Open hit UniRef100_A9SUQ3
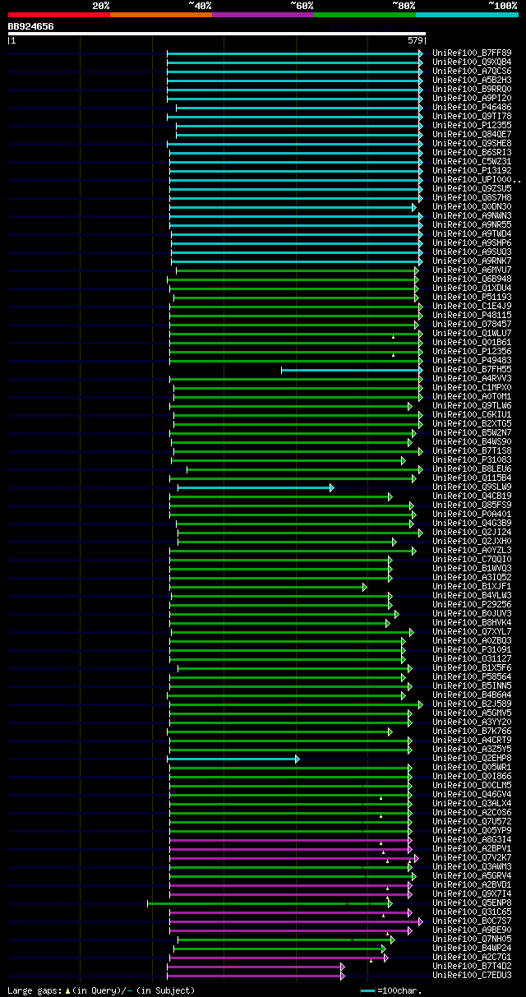This screenshot has width=526, height=997. [x=472, y=252]
